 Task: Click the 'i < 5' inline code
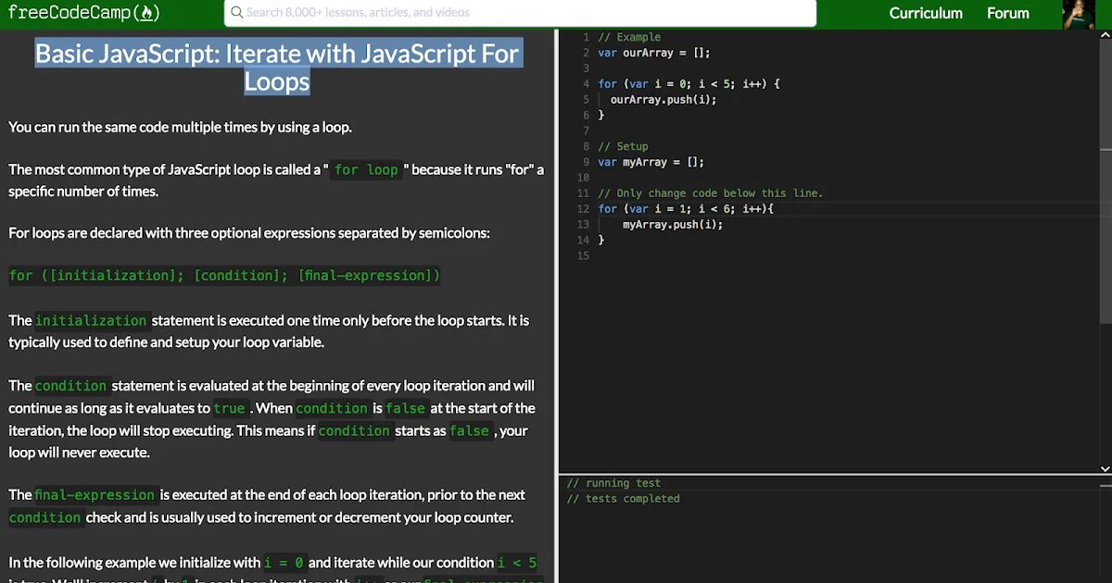(516, 563)
